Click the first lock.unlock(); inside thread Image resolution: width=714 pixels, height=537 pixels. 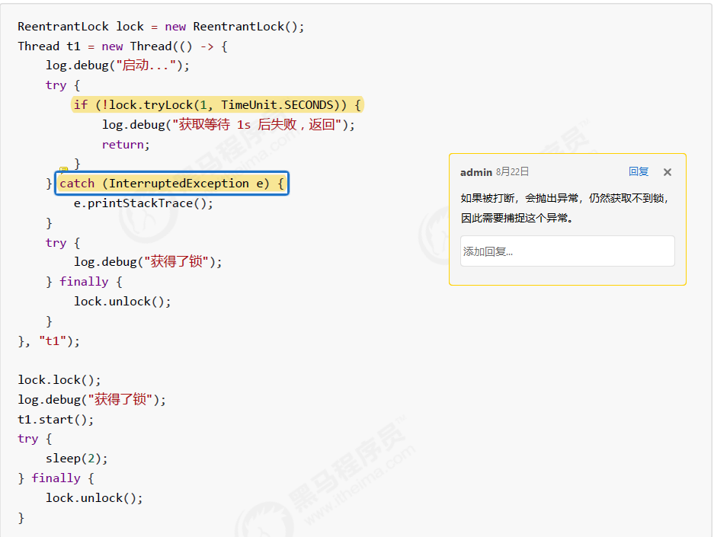click(123, 302)
